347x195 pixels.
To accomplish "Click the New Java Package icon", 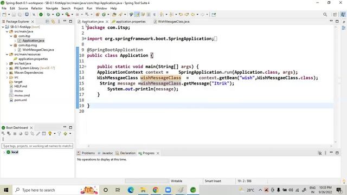I will (x=98, y=15).
